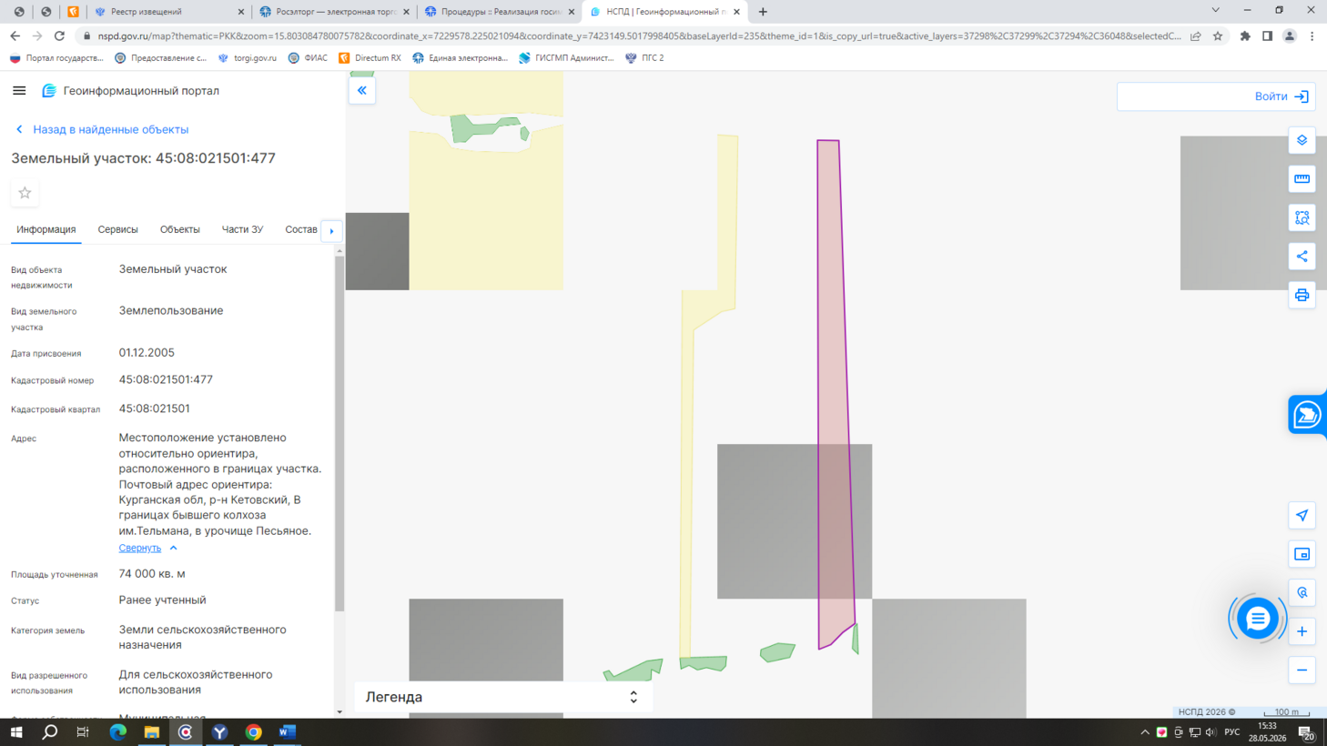Switch to the Сервисы tab

pos(118,229)
